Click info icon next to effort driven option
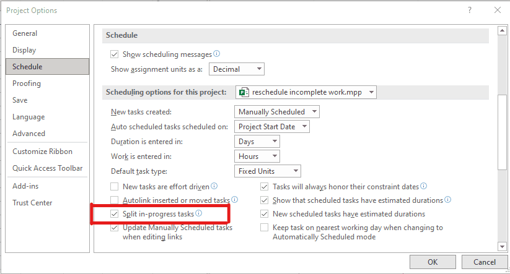 pyautogui.click(x=214, y=186)
